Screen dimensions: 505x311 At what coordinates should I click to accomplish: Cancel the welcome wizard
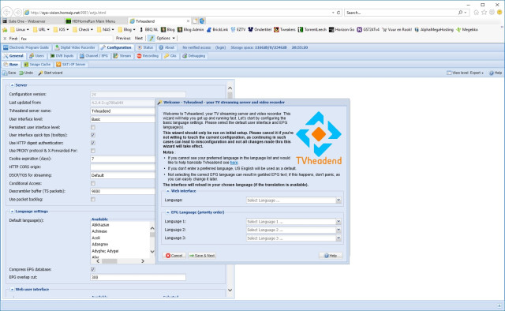[174, 256]
